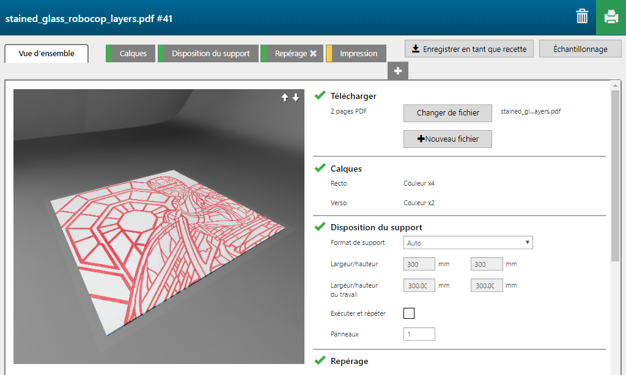
Task: Open the Impression tab
Action: pyautogui.click(x=356, y=54)
